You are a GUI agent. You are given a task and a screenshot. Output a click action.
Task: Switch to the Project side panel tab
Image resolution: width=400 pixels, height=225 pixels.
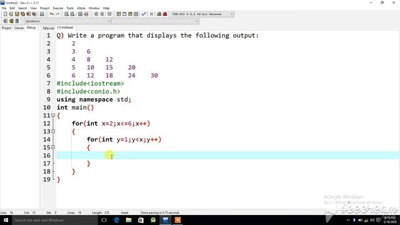7,27
